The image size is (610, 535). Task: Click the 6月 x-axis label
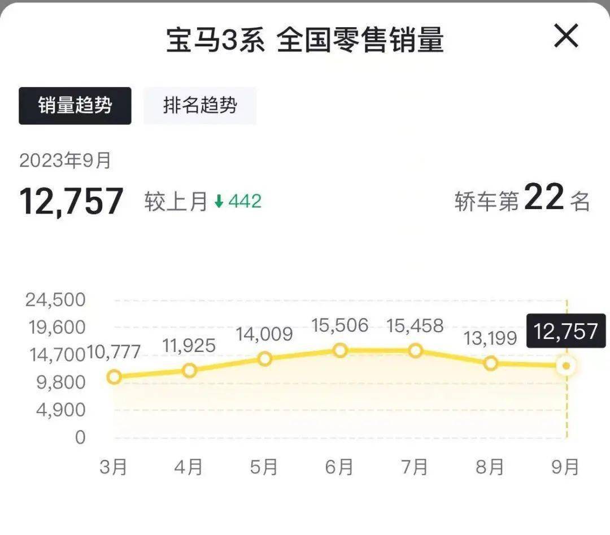click(x=339, y=467)
